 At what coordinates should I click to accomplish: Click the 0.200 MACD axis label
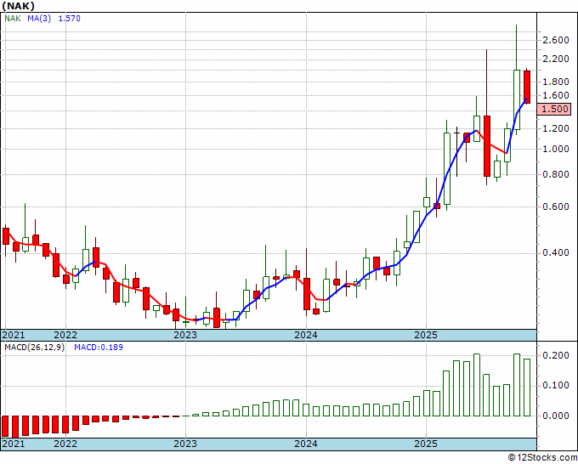556,355
